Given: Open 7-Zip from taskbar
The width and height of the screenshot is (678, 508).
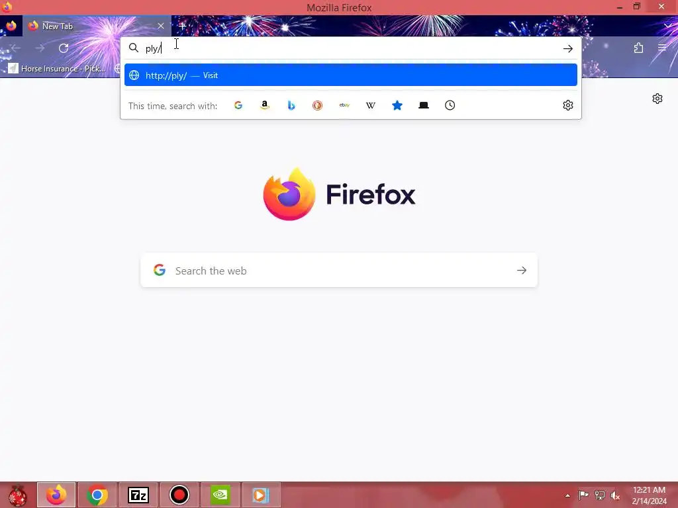Looking at the screenshot, I should point(138,495).
